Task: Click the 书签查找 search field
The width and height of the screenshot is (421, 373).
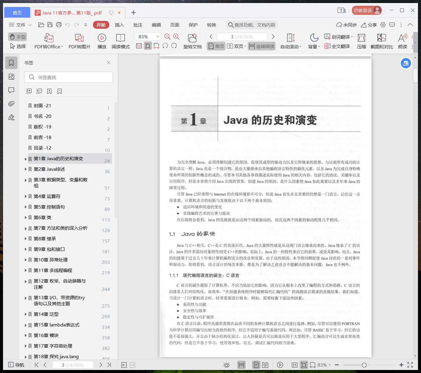Action: [69, 77]
